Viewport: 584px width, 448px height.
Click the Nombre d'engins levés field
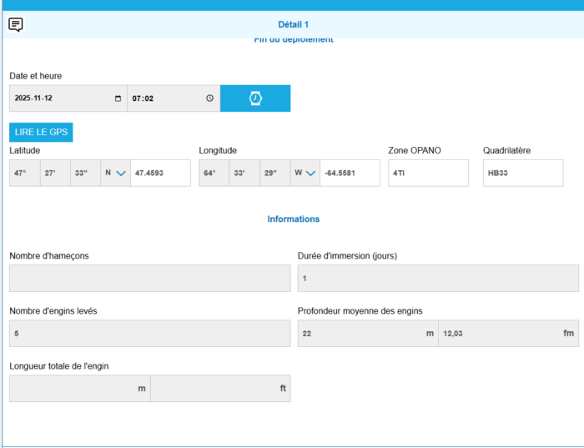150,334
